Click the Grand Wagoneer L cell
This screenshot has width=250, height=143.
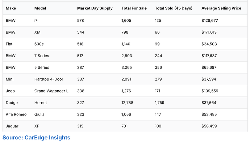51,91
